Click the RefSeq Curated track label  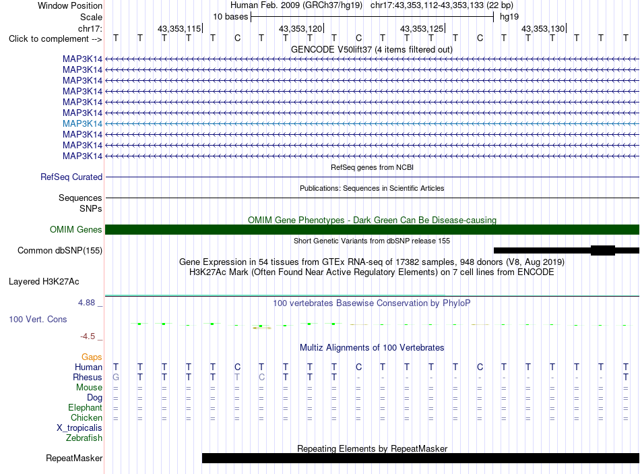point(71,177)
